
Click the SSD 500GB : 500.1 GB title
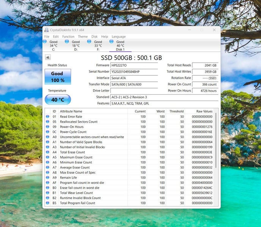pos(131,58)
